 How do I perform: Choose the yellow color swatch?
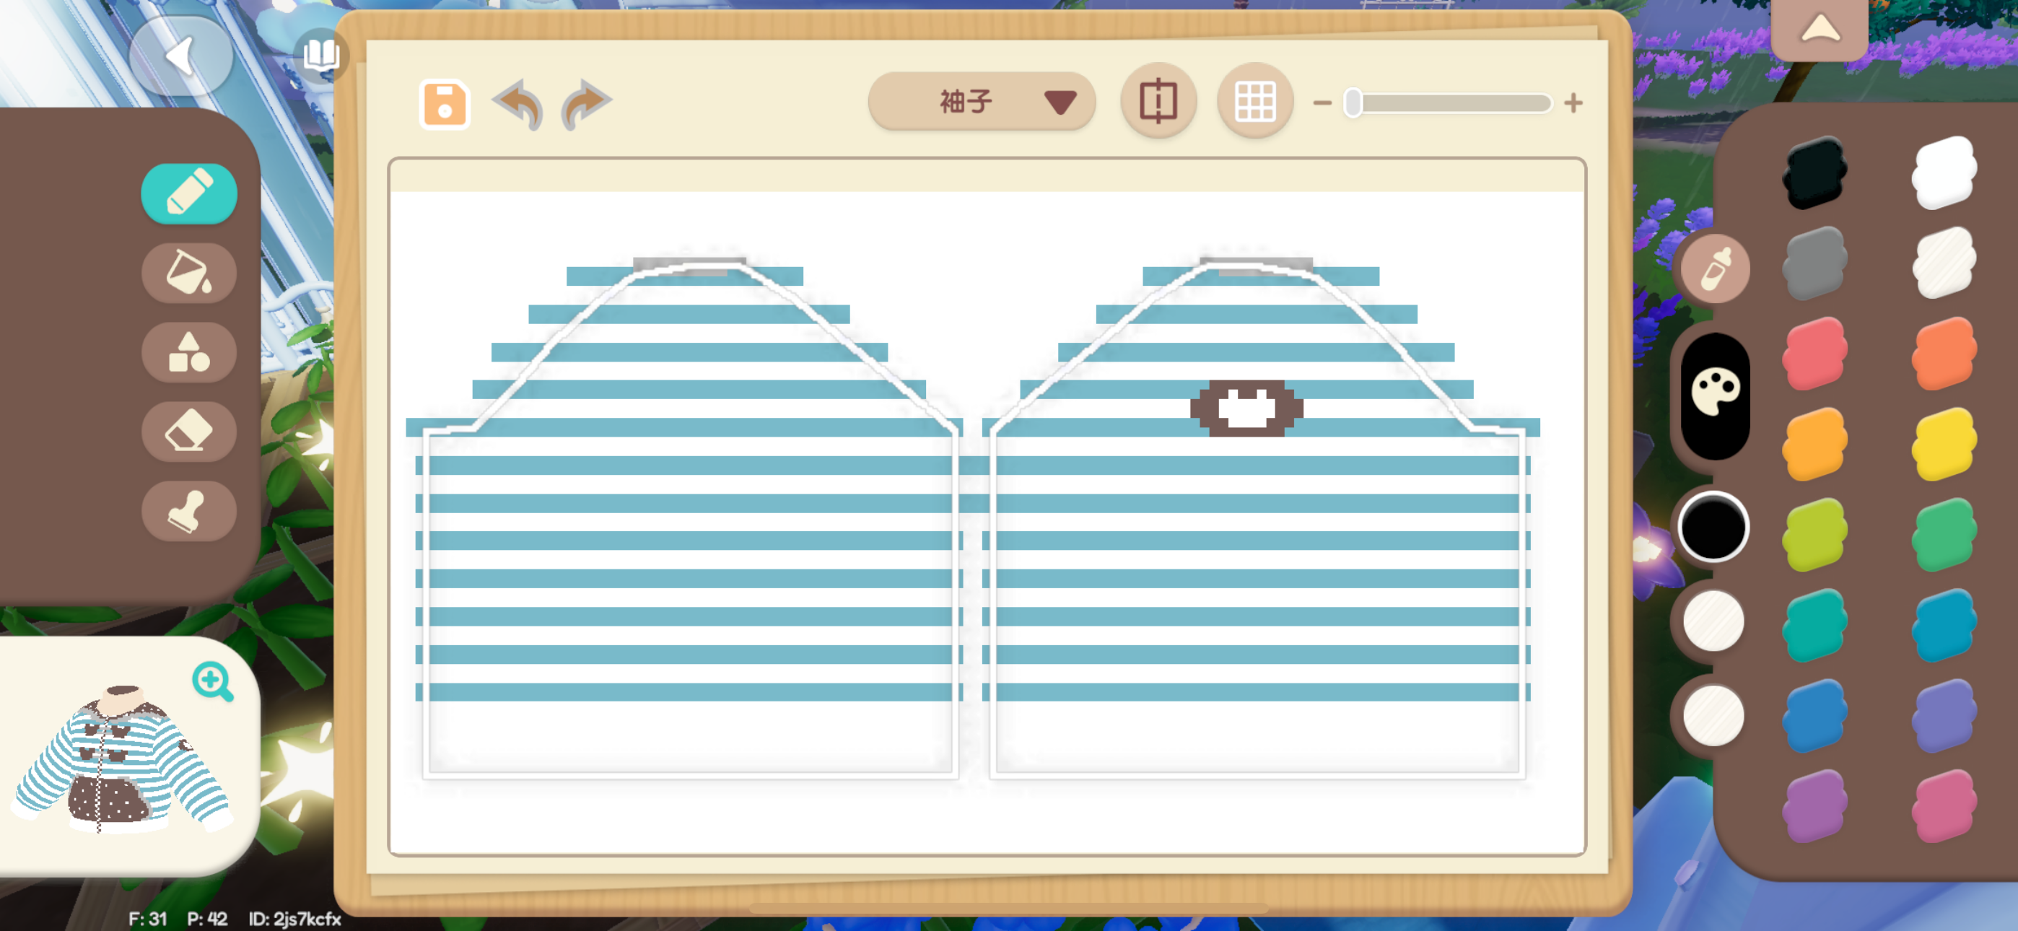(1943, 443)
